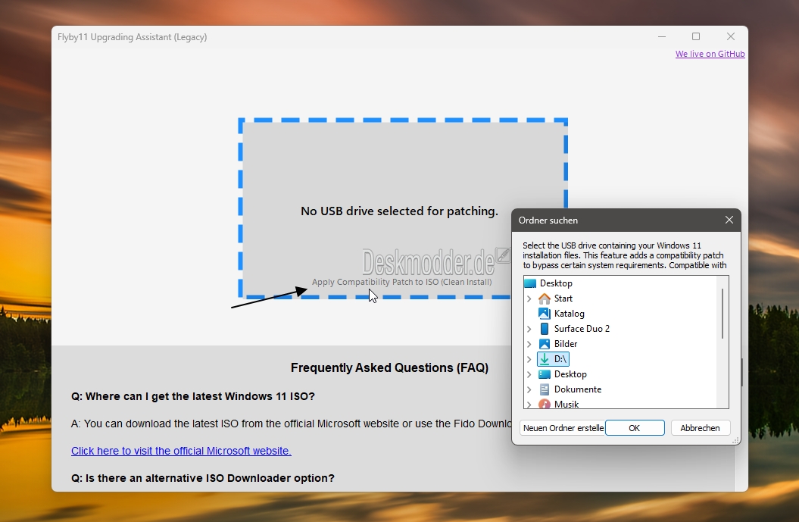Click 'Where can I get the latest Windows 11 ISO?'
The height and width of the screenshot is (522, 799).
click(193, 396)
